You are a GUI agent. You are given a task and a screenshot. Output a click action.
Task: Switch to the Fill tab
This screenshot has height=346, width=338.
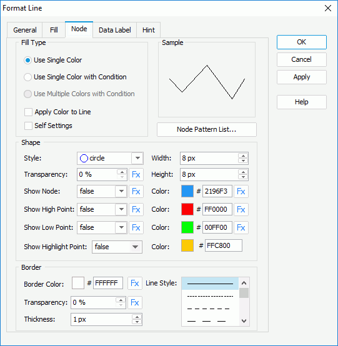click(54, 30)
